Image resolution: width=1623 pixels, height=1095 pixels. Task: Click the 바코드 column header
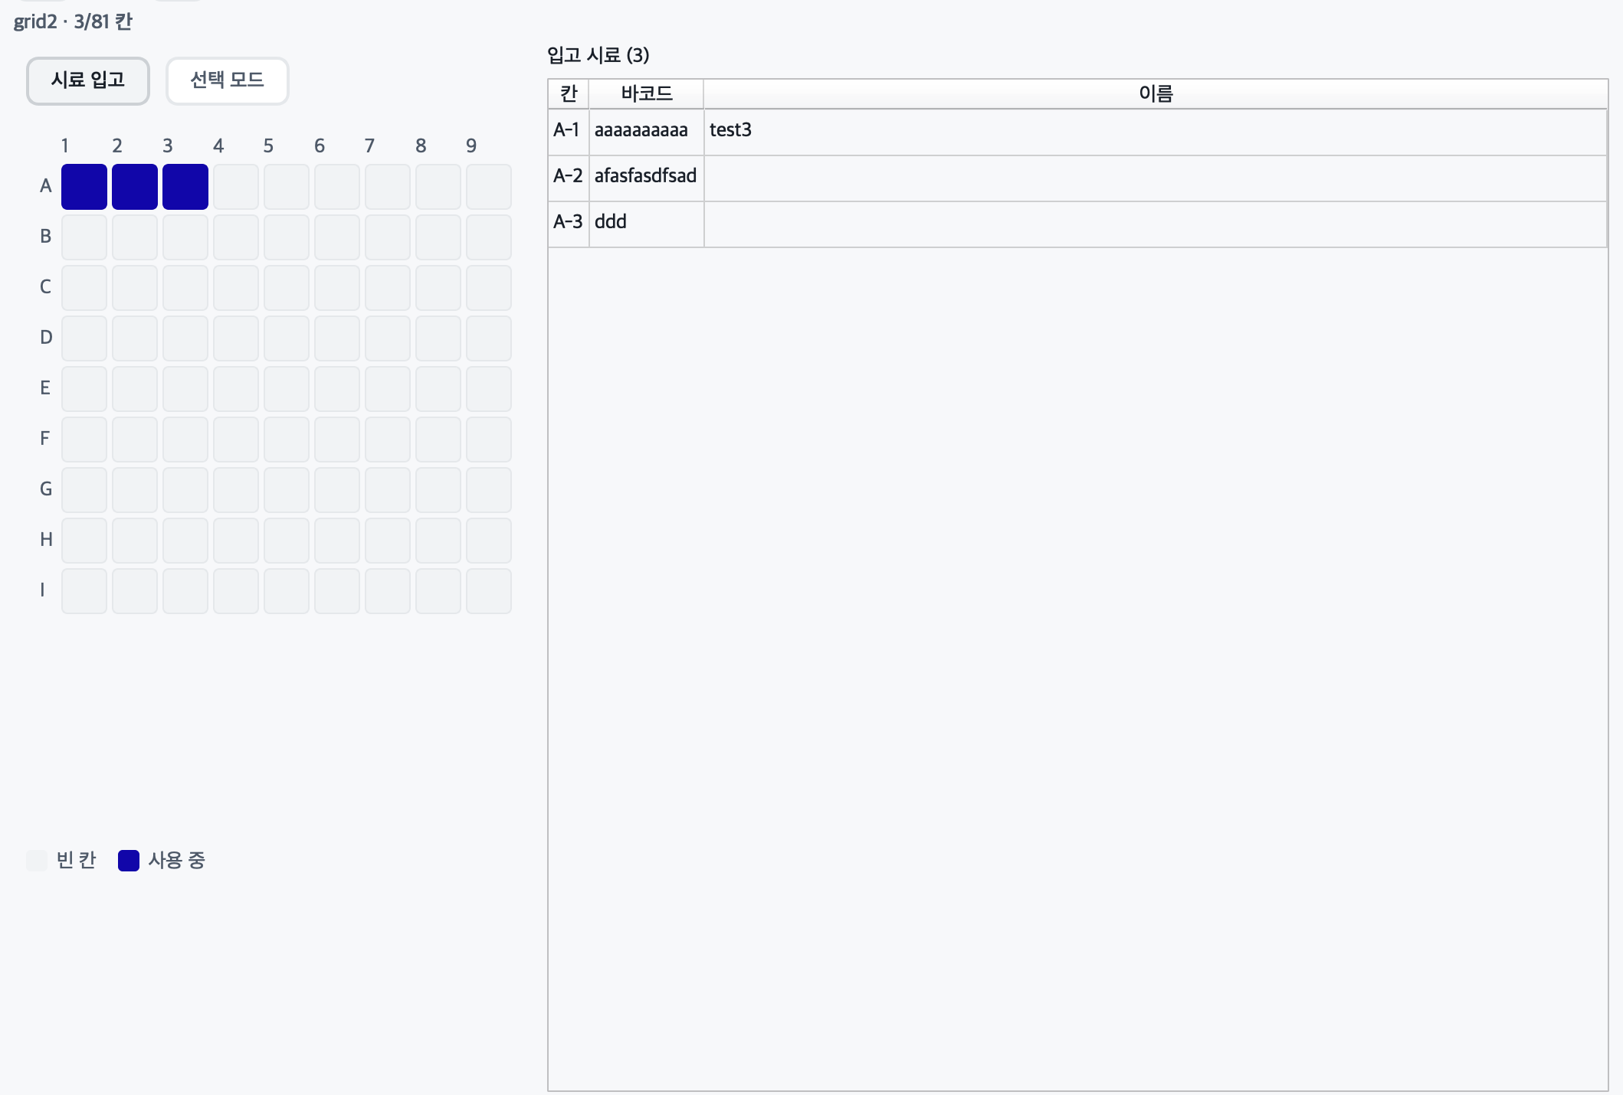tap(647, 94)
